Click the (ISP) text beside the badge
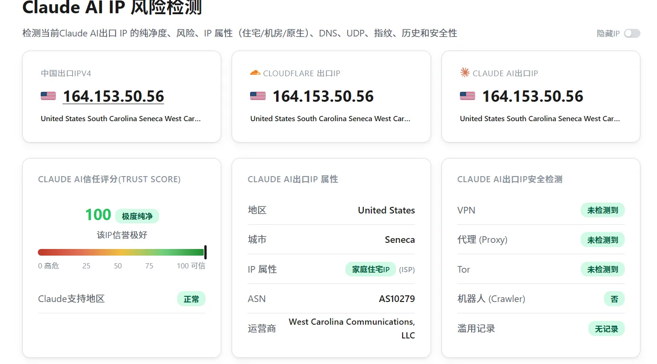The image size is (657, 364). pyautogui.click(x=407, y=270)
